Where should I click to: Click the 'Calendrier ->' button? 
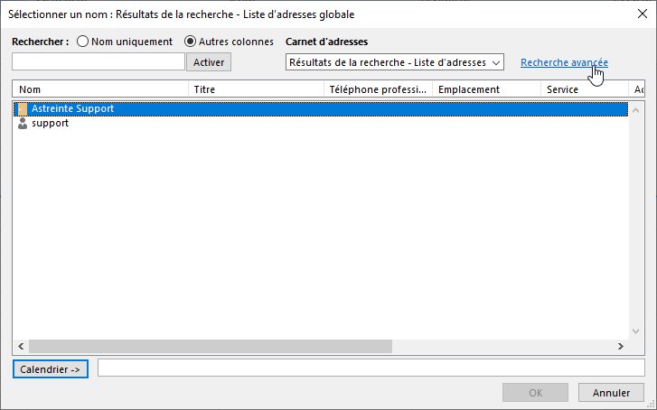(51, 368)
